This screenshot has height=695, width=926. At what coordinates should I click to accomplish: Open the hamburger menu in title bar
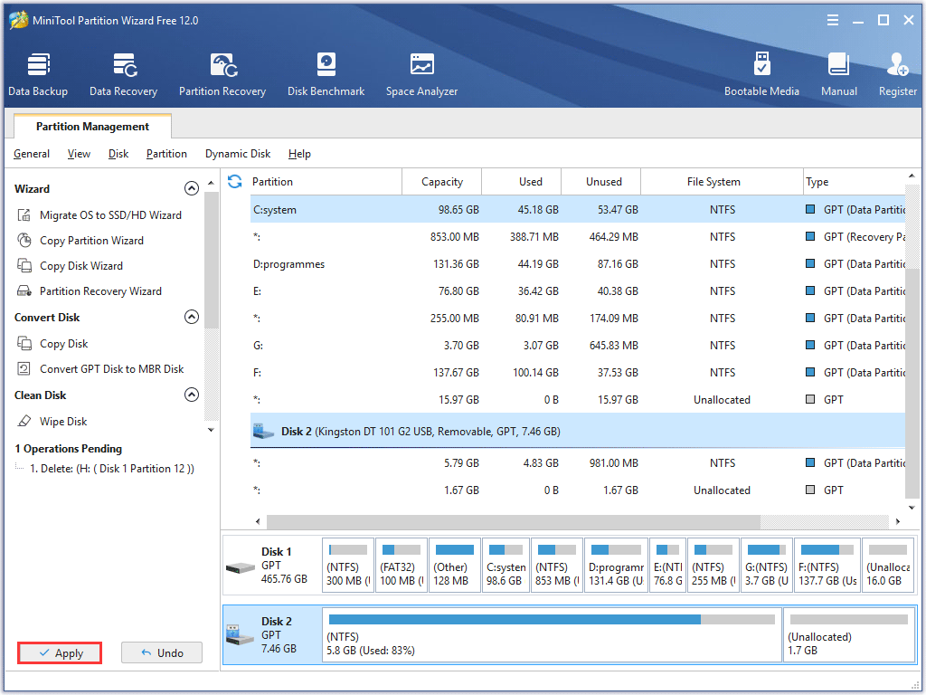[x=832, y=19]
